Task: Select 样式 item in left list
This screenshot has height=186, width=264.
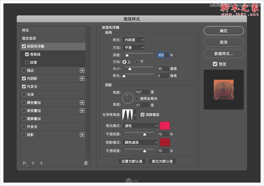Action: 53,30
